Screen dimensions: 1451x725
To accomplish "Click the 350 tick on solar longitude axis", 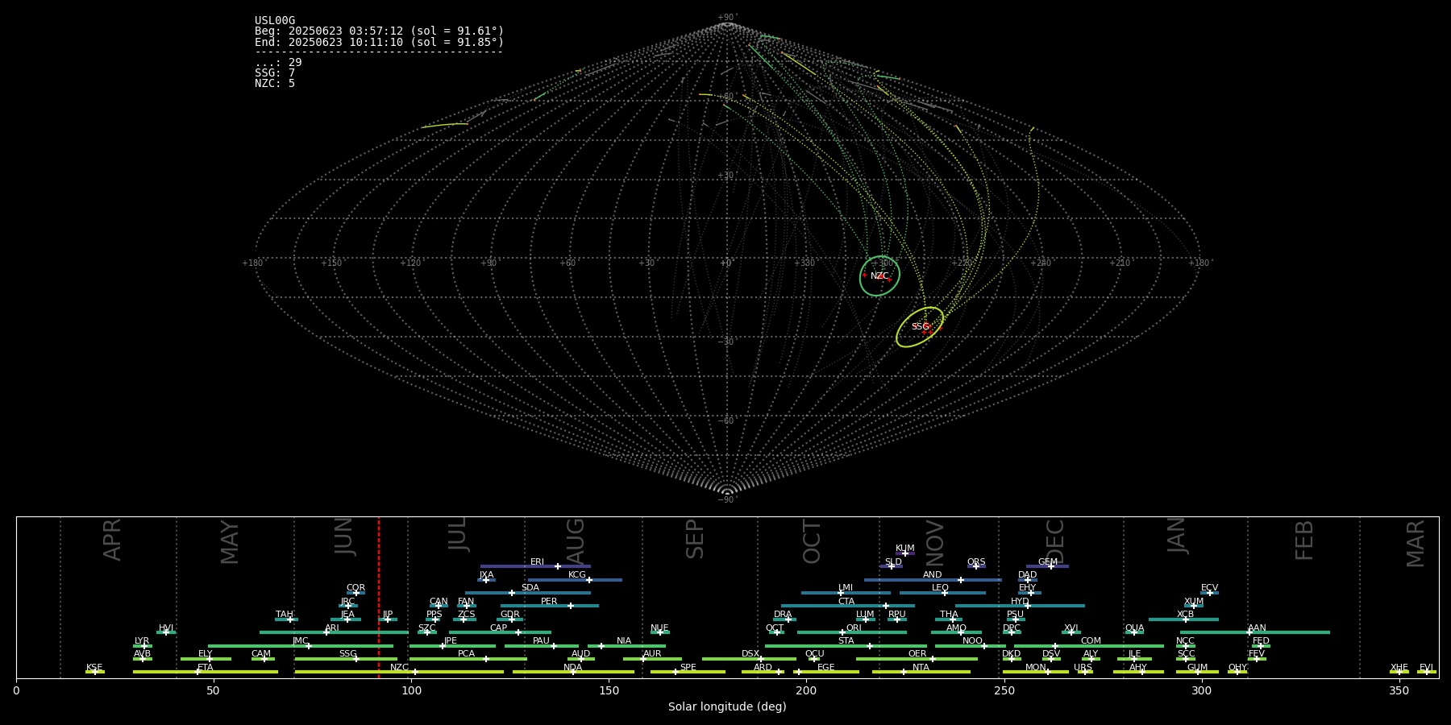I will (x=1399, y=690).
